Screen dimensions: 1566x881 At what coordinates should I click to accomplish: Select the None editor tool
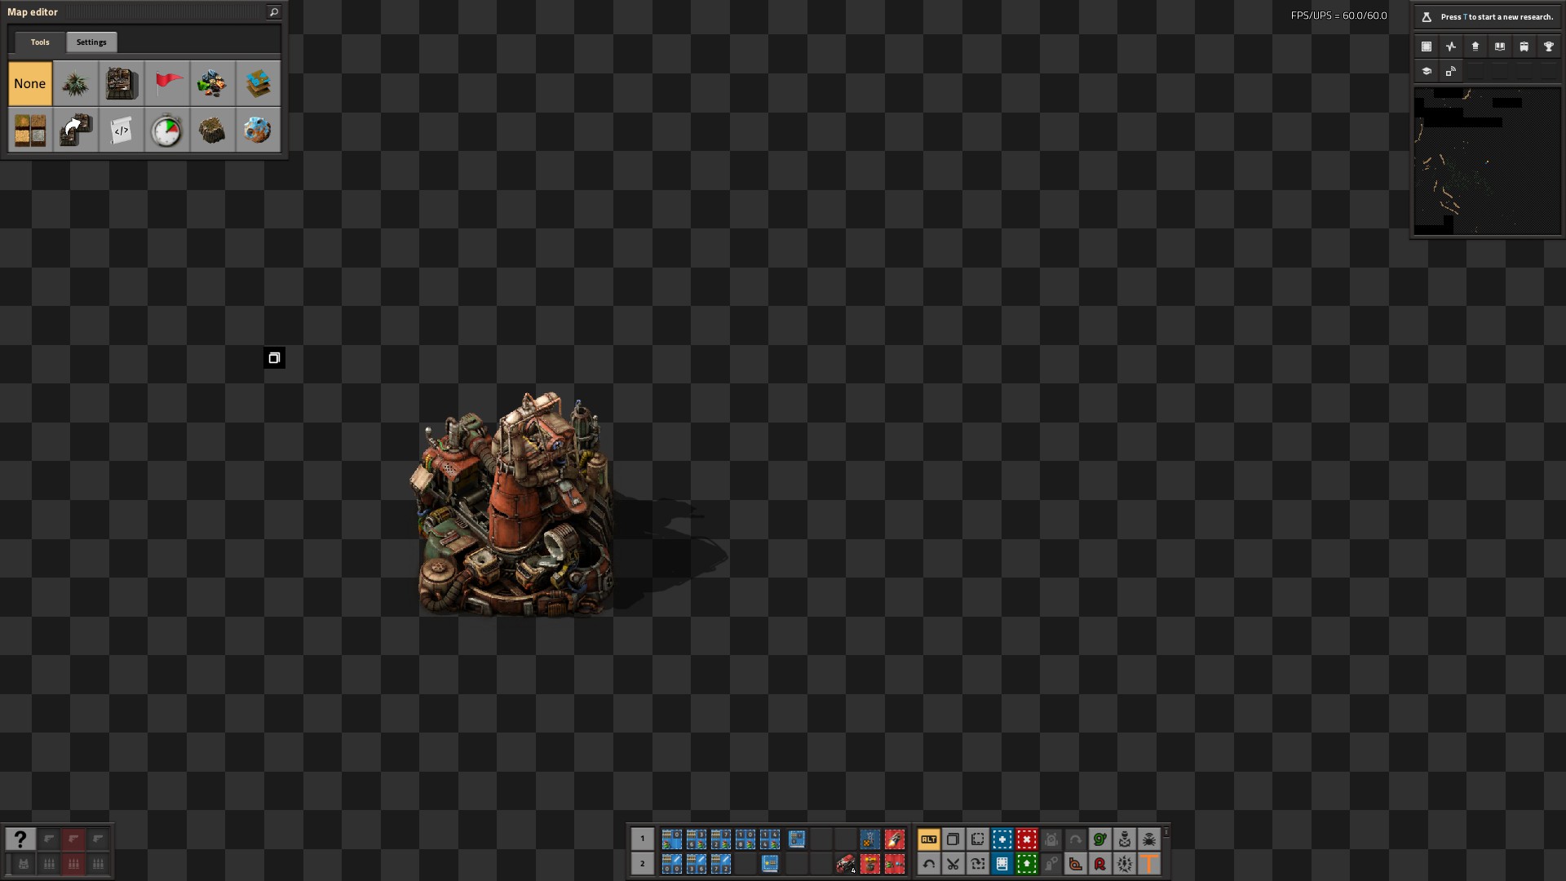(x=30, y=83)
